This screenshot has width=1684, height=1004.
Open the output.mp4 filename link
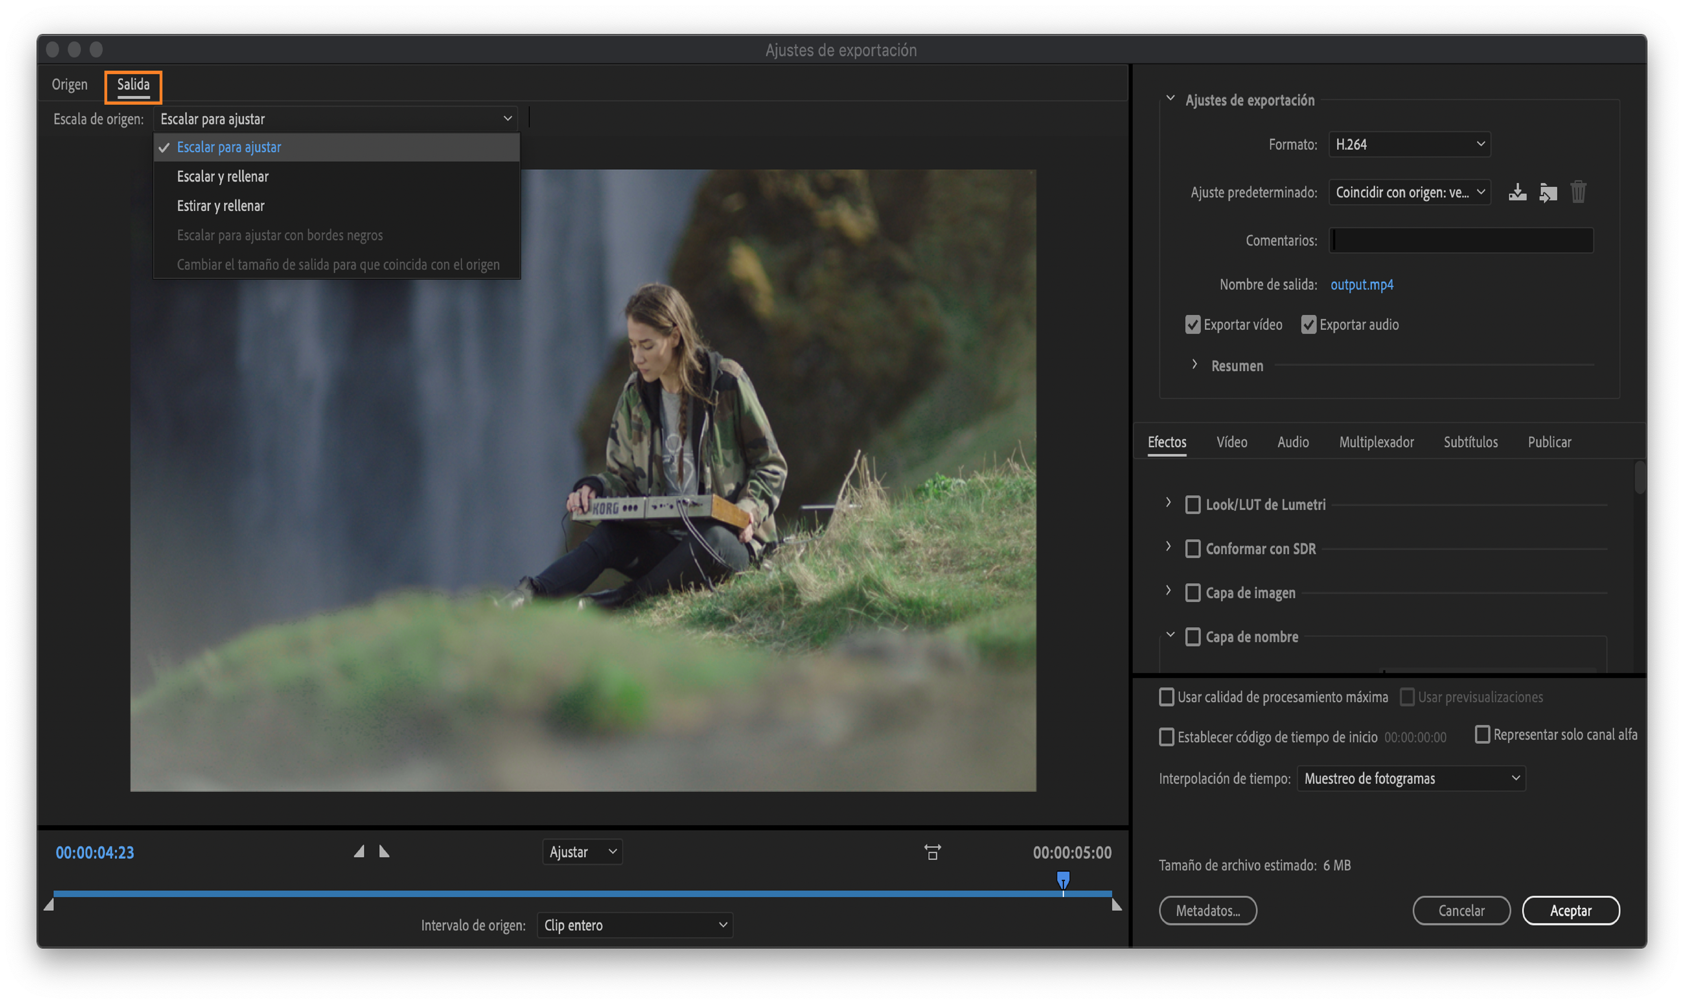click(x=1361, y=284)
